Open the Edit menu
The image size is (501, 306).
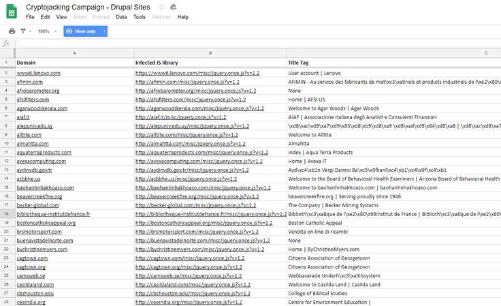point(45,17)
